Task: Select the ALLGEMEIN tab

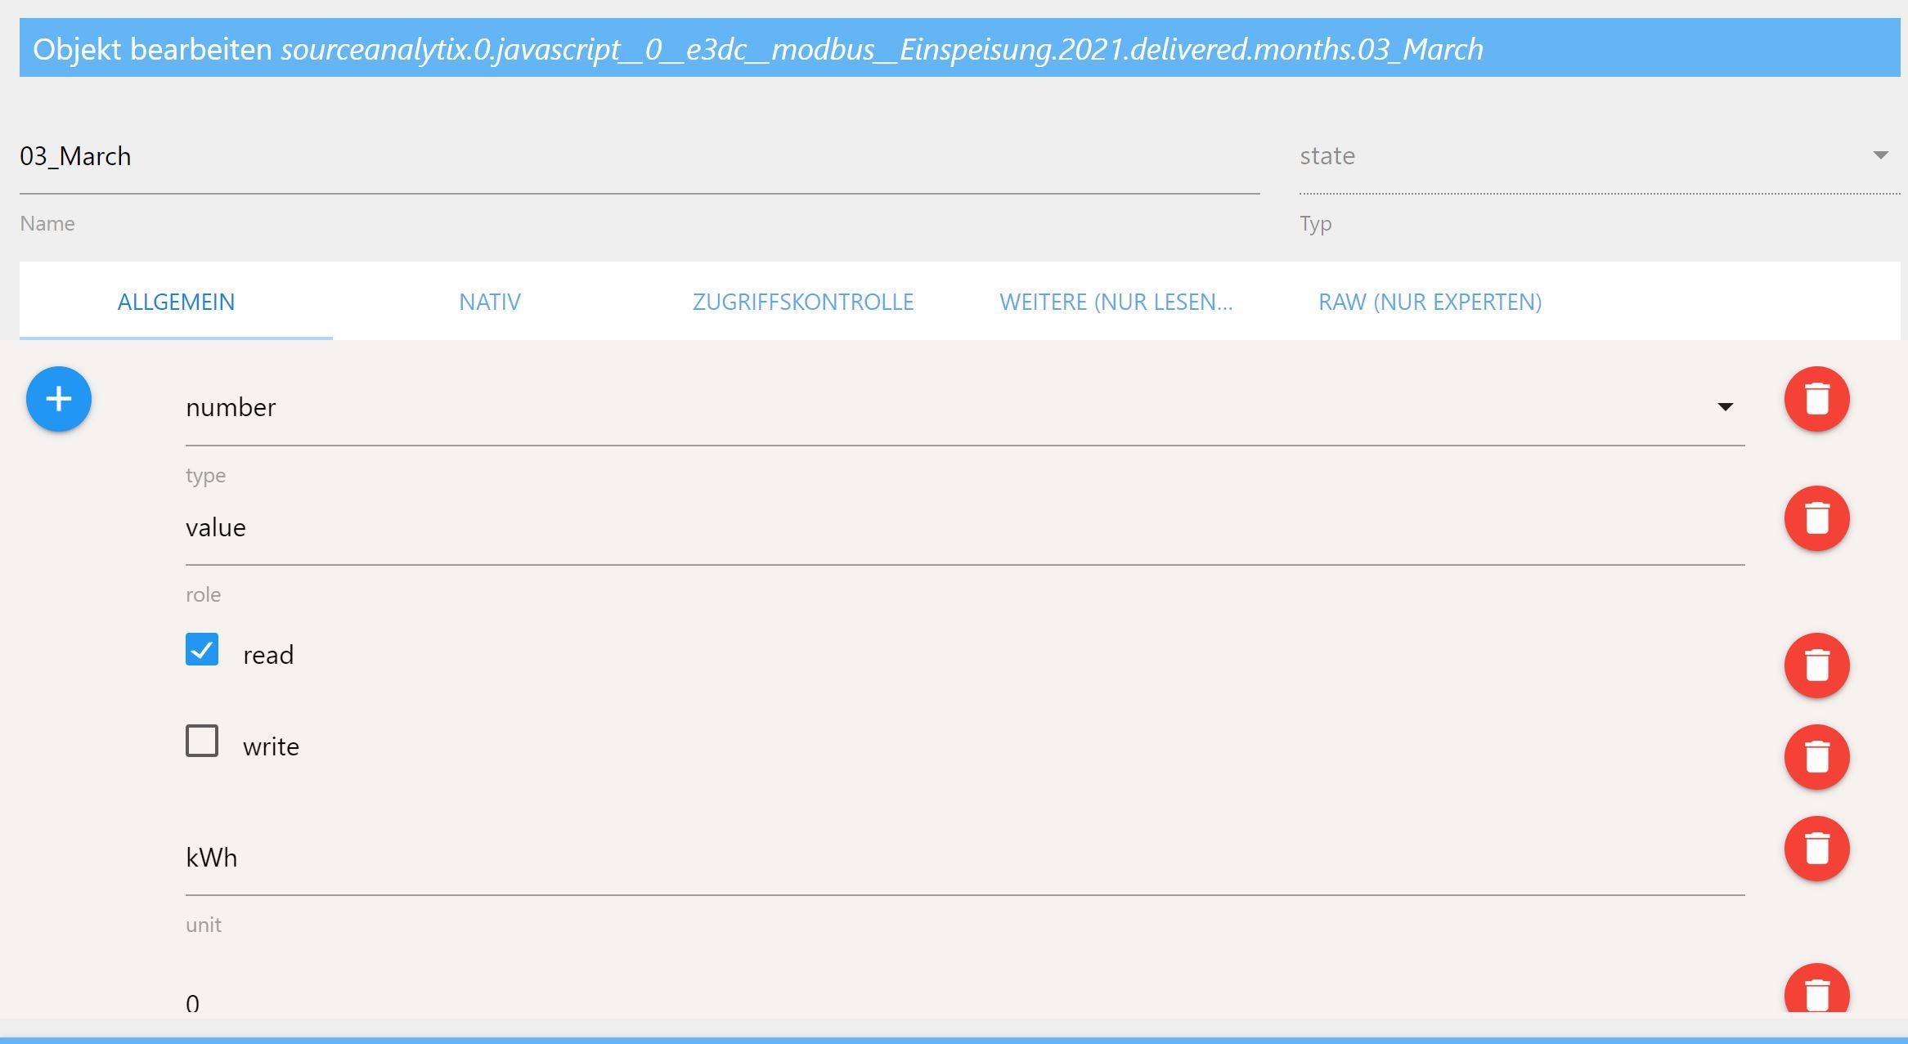Action: 176,302
